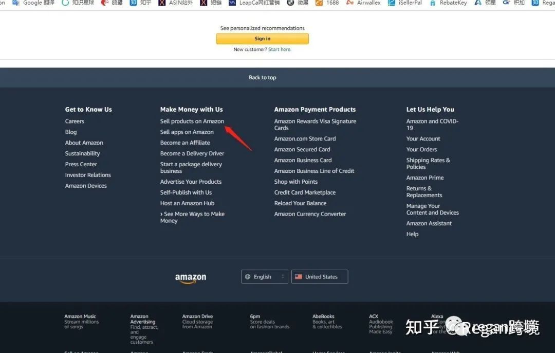This screenshot has height=353, width=555.
Task: Click 6pm fashion brands link
Action: tap(270, 322)
